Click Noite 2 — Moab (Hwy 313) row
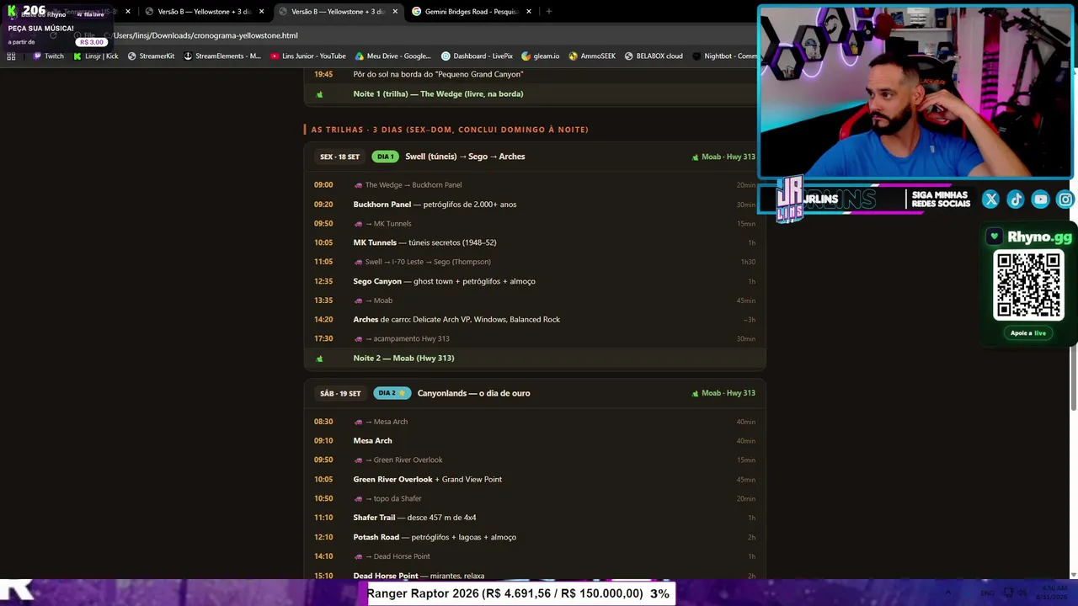 [x=535, y=359]
